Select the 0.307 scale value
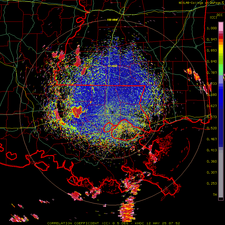Viewport: 225px width, 225px height. 212,172
